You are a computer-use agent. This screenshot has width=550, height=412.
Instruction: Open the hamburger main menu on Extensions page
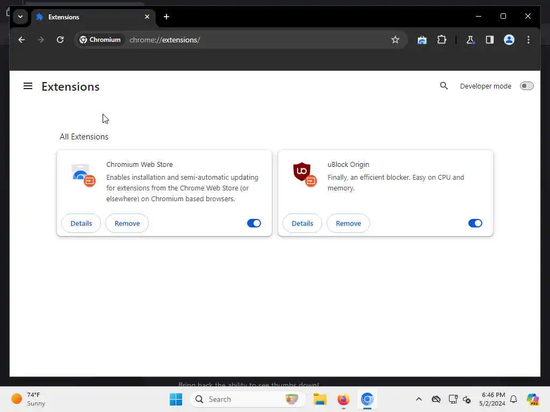pos(28,86)
